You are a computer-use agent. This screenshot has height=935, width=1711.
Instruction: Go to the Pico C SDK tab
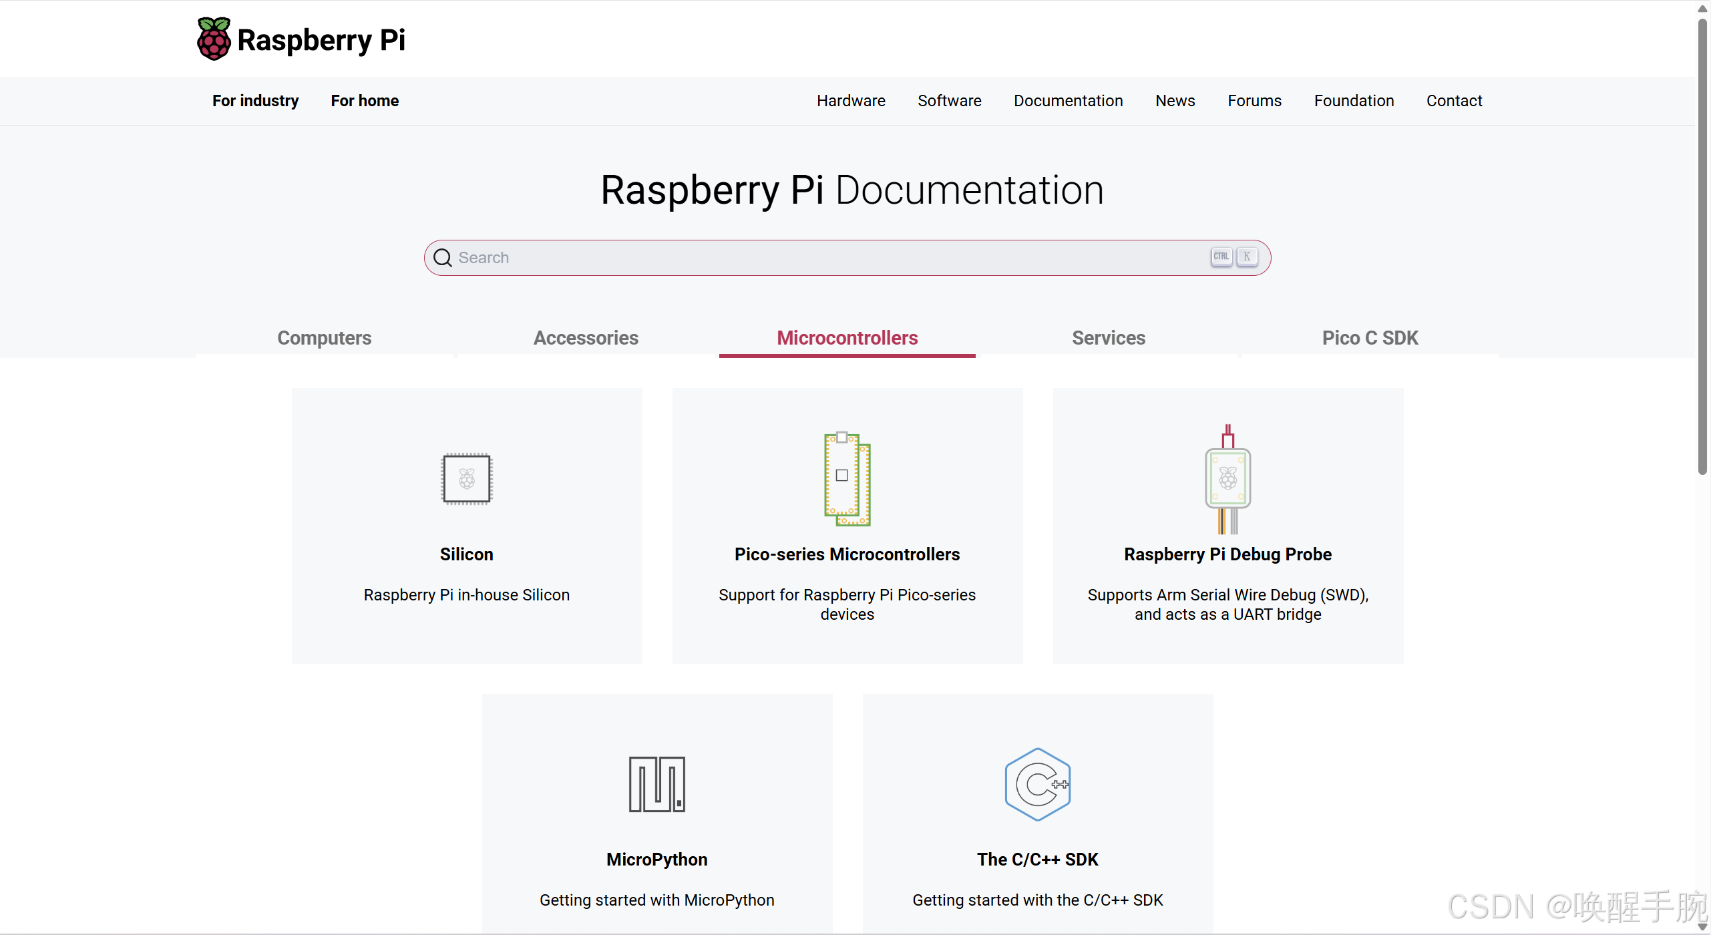pos(1370,338)
